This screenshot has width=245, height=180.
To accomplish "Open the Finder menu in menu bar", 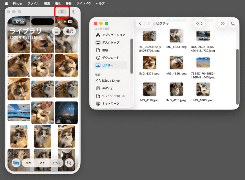I will [x=18, y=3].
